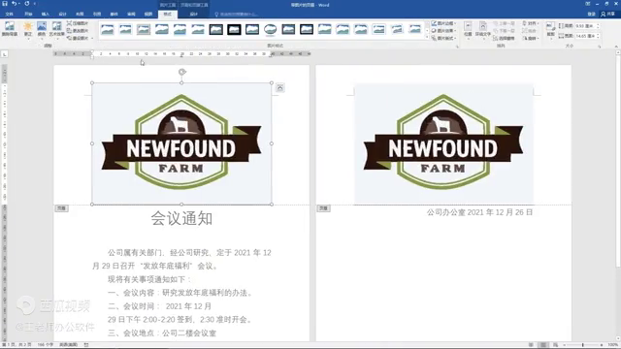
Task: Click the Sign in (登录) button
Action: (591, 14)
